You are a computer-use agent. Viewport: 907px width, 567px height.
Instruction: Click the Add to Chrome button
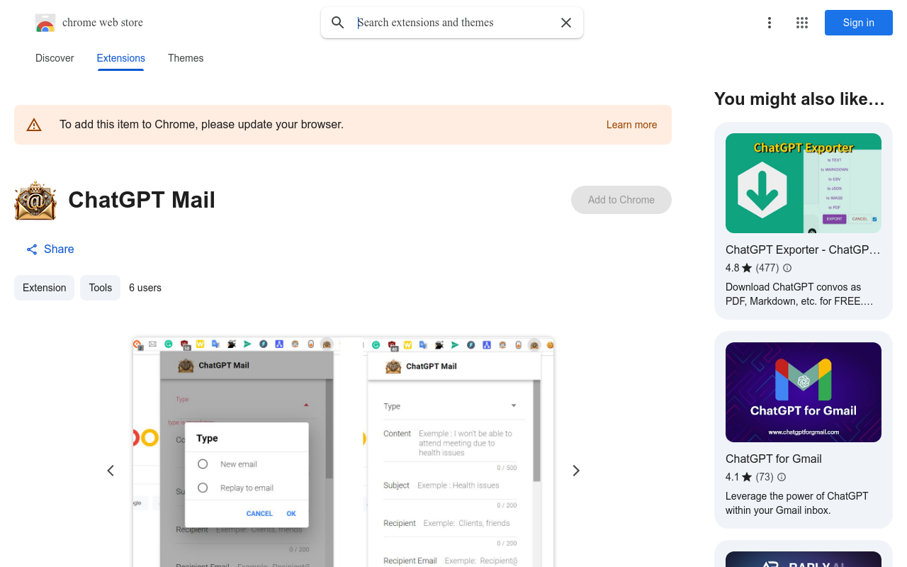(621, 200)
